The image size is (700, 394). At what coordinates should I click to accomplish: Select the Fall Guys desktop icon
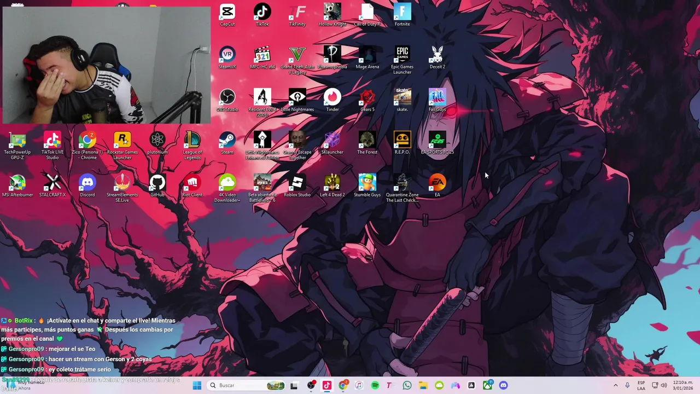coord(437,100)
